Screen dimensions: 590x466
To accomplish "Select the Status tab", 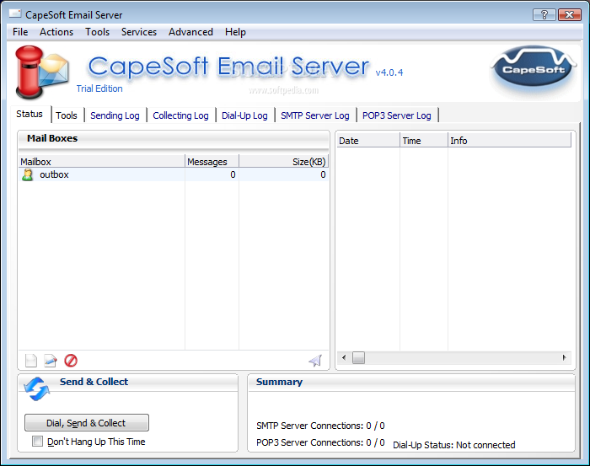I will tap(29, 114).
